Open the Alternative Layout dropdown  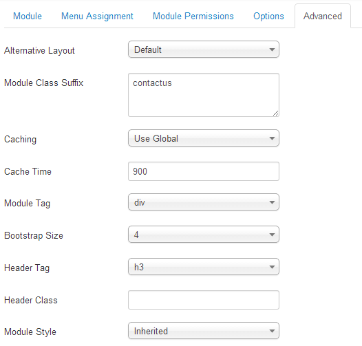point(204,50)
